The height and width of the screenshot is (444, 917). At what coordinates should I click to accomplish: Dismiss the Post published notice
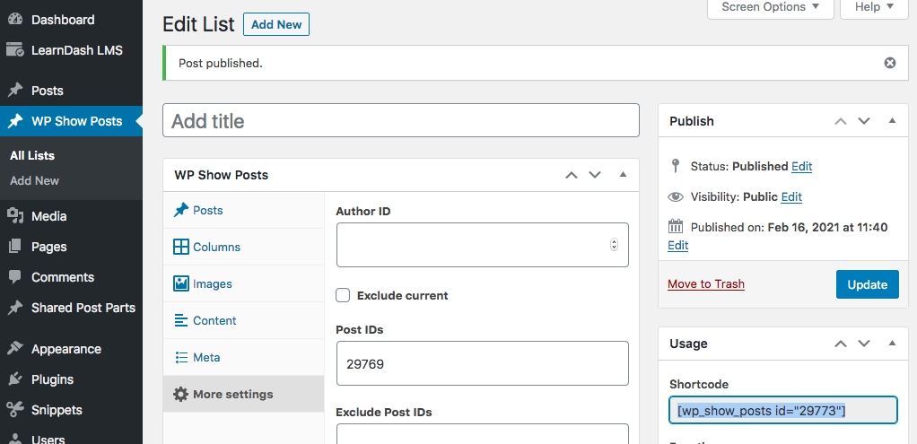pyautogui.click(x=889, y=63)
